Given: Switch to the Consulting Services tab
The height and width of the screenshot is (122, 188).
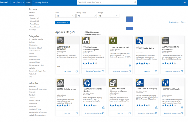Looking at the screenshot, I should pos(41,2).
